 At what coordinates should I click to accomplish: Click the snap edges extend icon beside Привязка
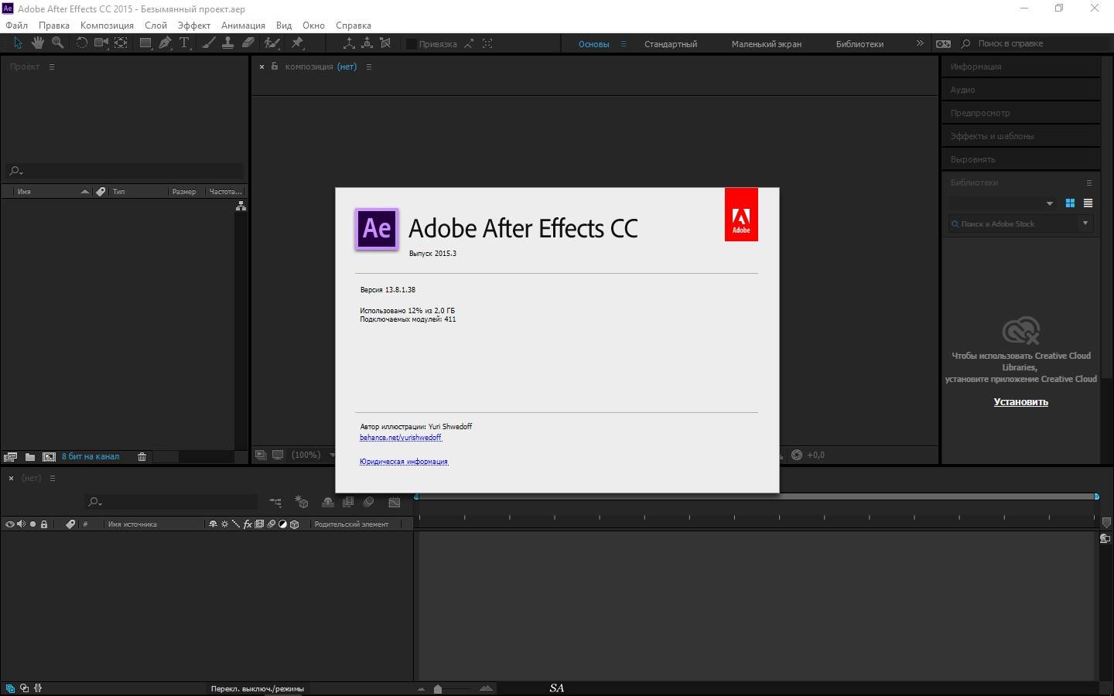[x=469, y=44]
